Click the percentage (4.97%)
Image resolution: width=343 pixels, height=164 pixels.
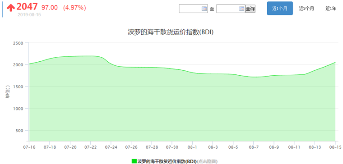click(74, 8)
